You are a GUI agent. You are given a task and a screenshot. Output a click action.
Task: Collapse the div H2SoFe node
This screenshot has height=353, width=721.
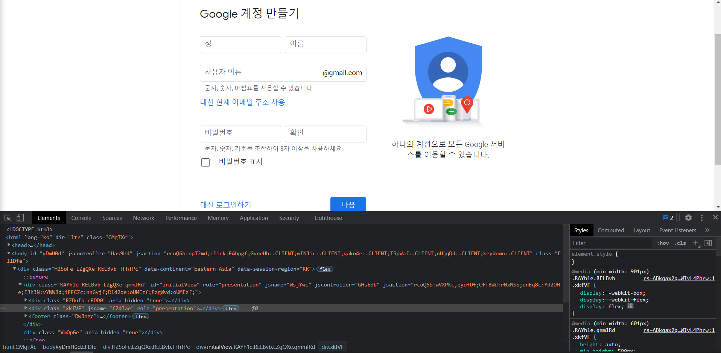pyautogui.click(x=15, y=269)
